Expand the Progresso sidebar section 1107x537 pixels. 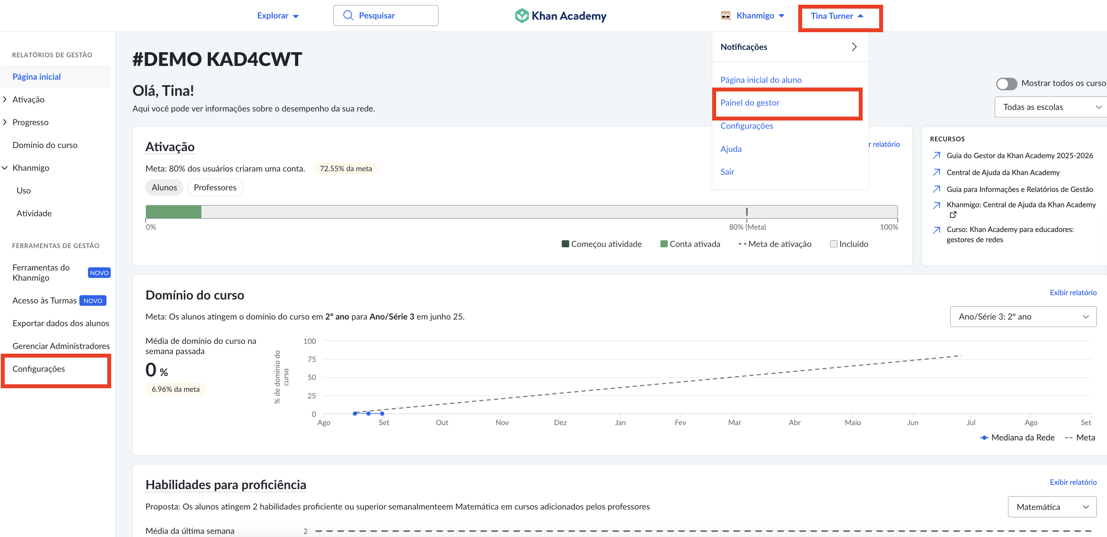tap(5, 122)
